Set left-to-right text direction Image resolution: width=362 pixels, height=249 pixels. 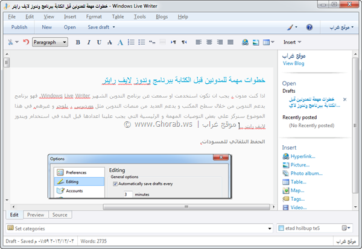(173, 42)
